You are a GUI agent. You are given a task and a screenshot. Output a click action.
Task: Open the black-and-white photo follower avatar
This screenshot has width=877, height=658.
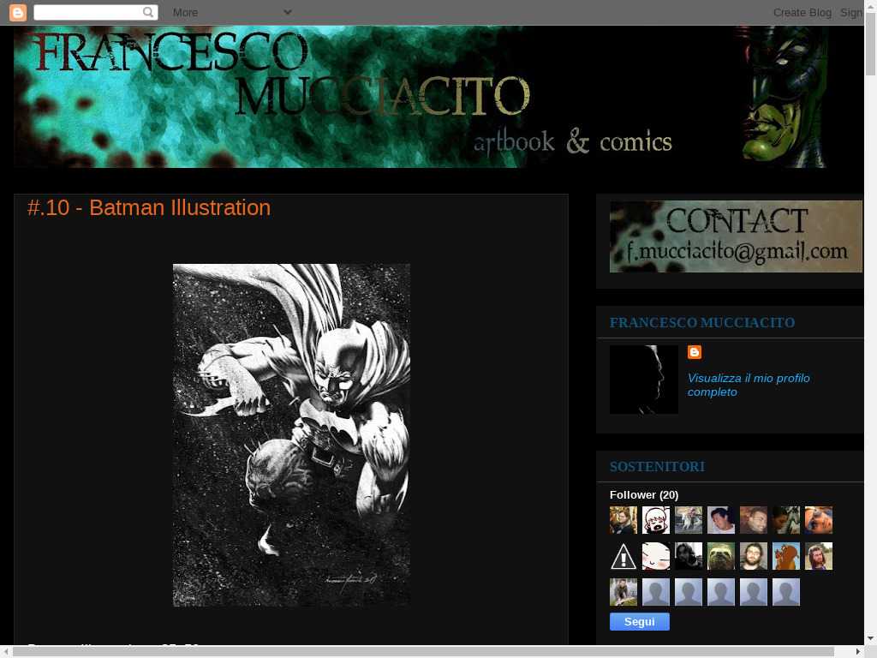click(689, 556)
